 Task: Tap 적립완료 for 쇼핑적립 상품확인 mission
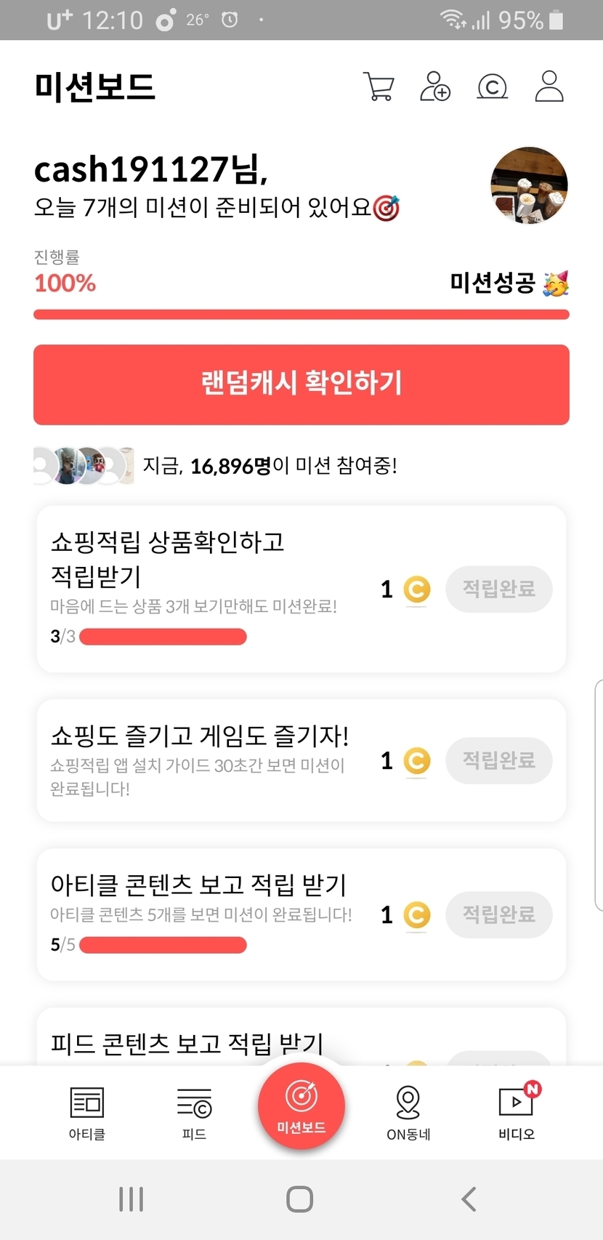499,589
